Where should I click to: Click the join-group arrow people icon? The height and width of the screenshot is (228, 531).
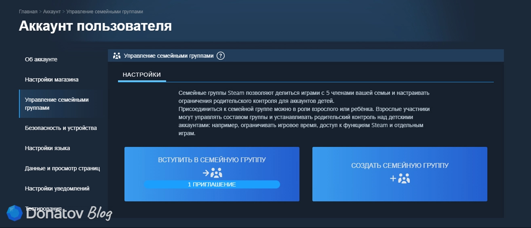tap(212, 173)
